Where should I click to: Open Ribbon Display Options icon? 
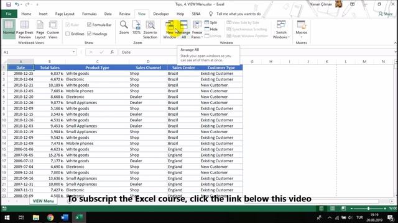pyautogui.click(x=353, y=4)
